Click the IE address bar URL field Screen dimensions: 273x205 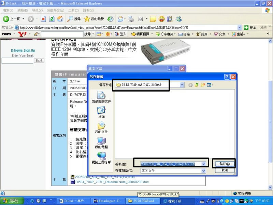tap(128, 28)
